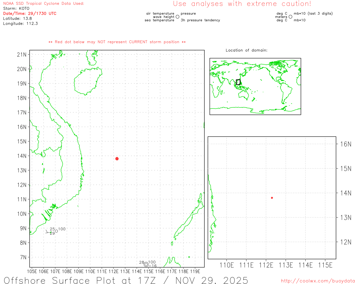Screen dimensions: 355x284
Task: Click the red Date/Time 29/1730 UTC text
Action: pyautogui.click(x=30, y=13)
